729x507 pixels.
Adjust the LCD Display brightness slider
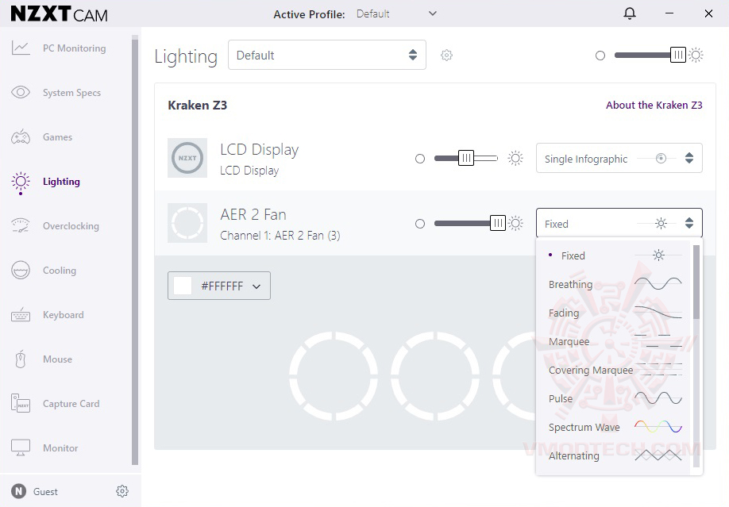click(466, 159)
